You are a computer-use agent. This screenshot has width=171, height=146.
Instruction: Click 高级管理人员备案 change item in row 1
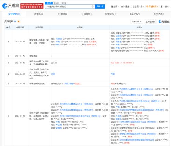tap(39, 42)
